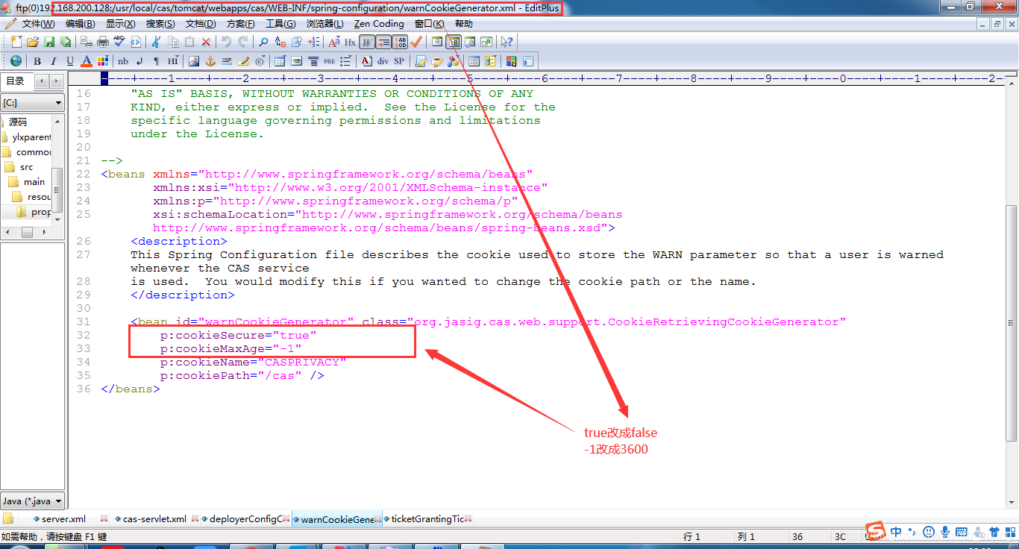The height and width of the screenshot is (549, 1019).
Task: Open the color palette grid icon
Action: tap(102, 61)
